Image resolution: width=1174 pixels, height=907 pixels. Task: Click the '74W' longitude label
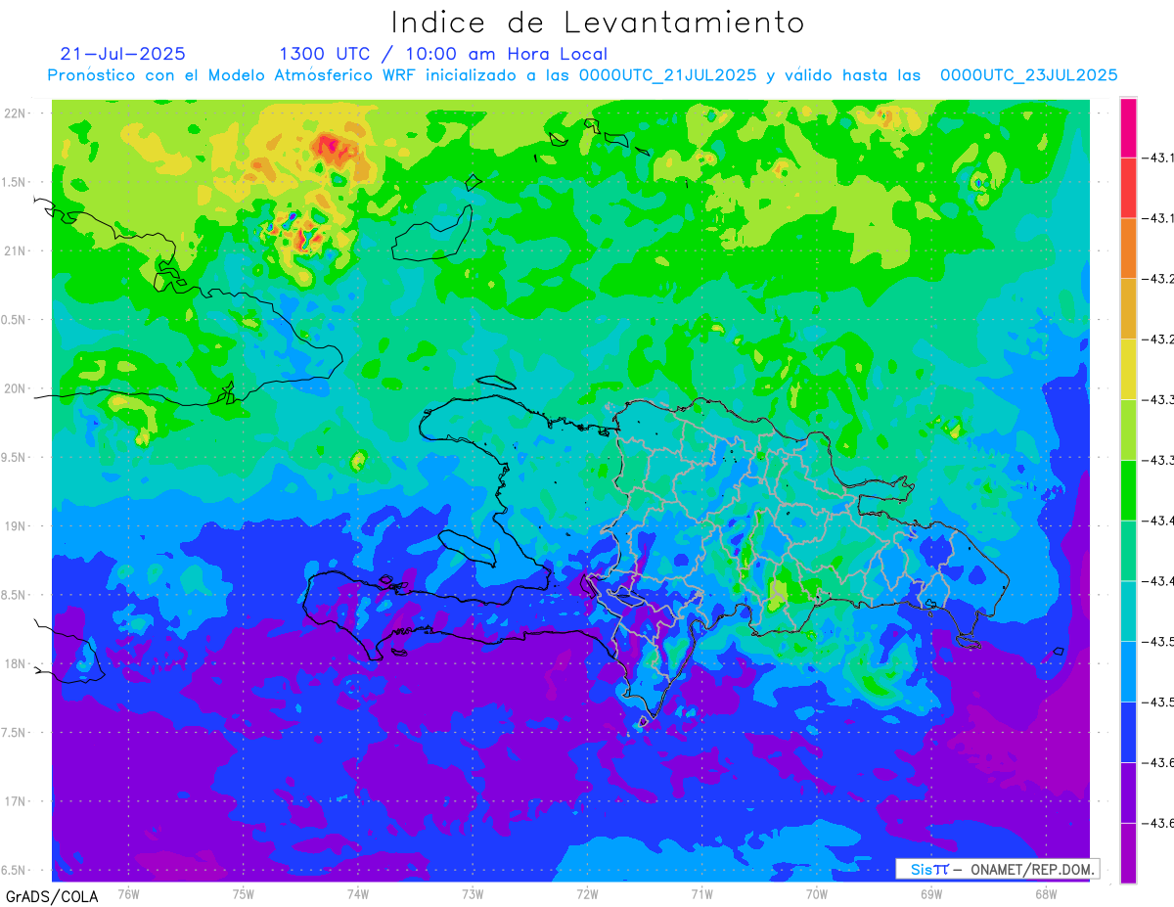point(358,893)
